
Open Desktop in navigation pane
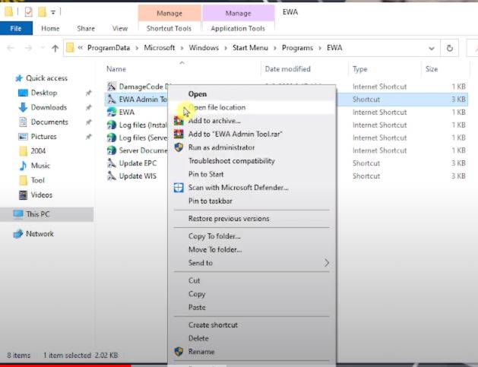click(44, 93)
